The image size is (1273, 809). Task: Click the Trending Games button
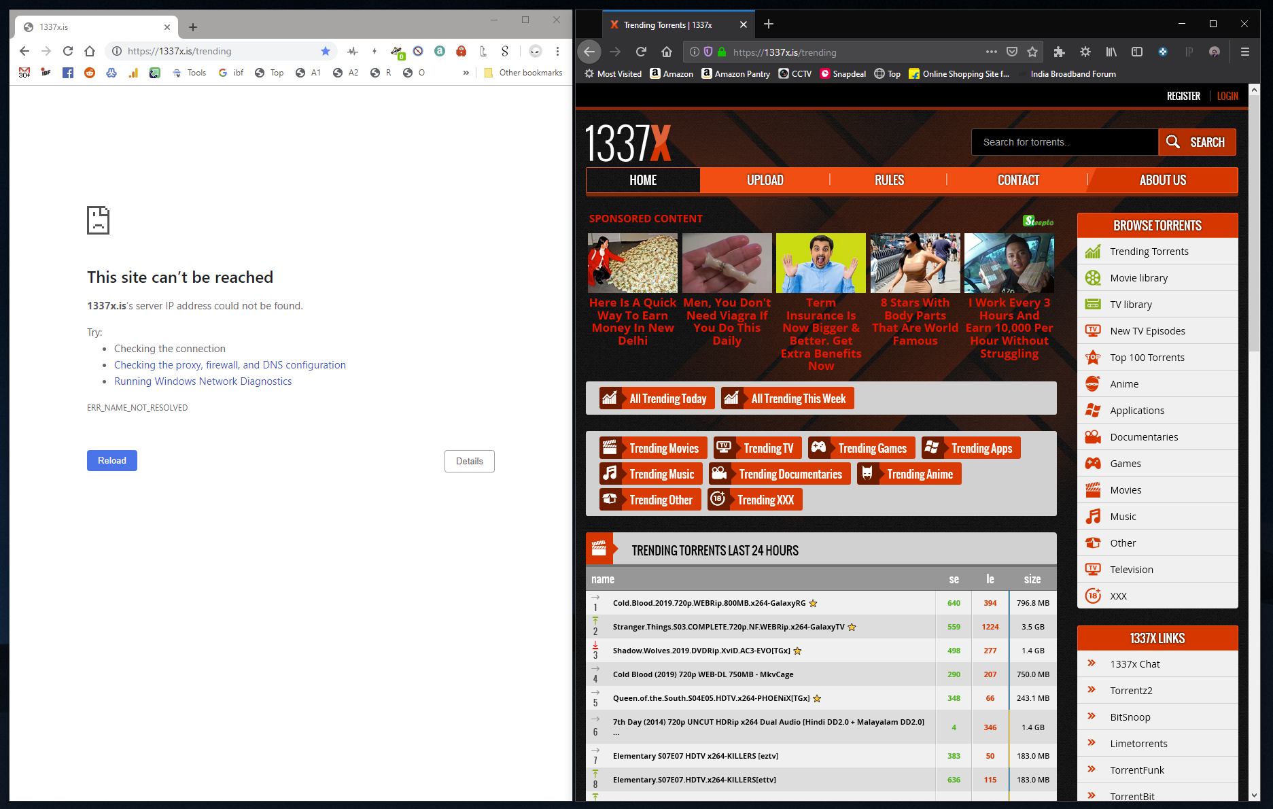tap(862, 448)
